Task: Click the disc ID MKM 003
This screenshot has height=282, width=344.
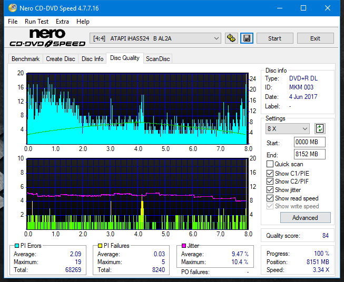Action: 301,87
